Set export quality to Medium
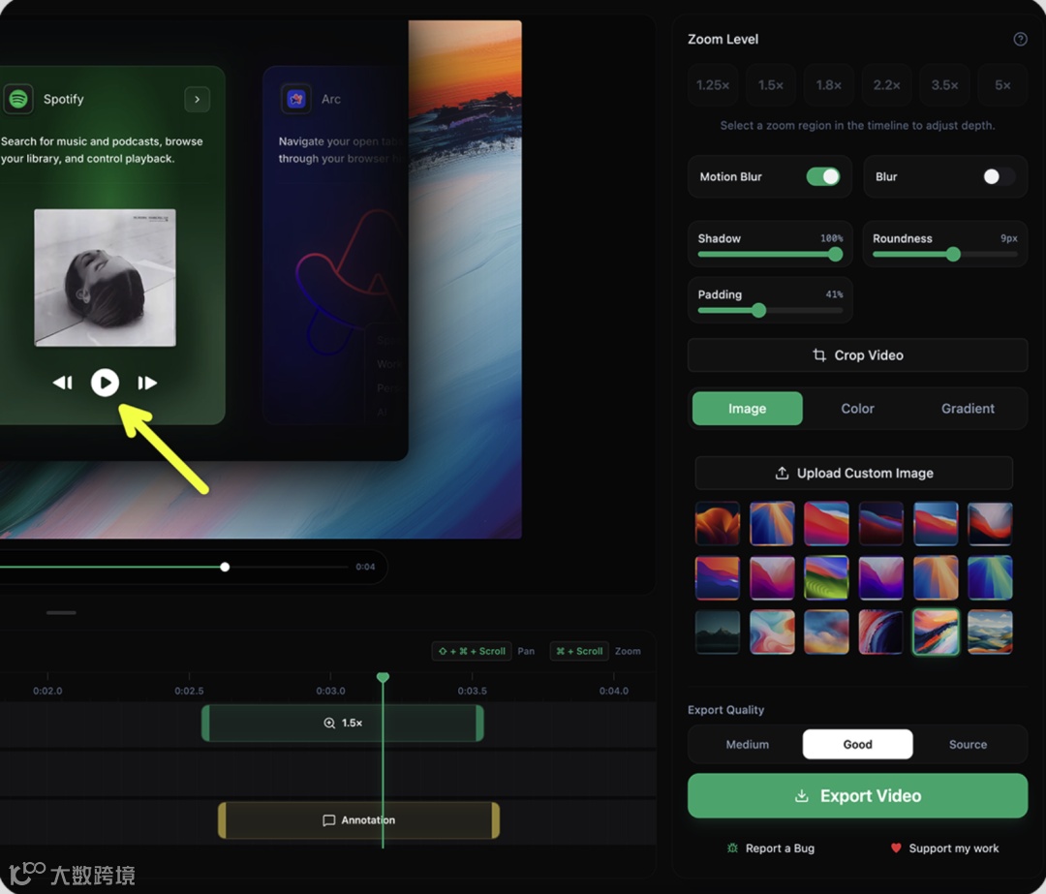1046x894 pixels. click(x=747, y=744)
